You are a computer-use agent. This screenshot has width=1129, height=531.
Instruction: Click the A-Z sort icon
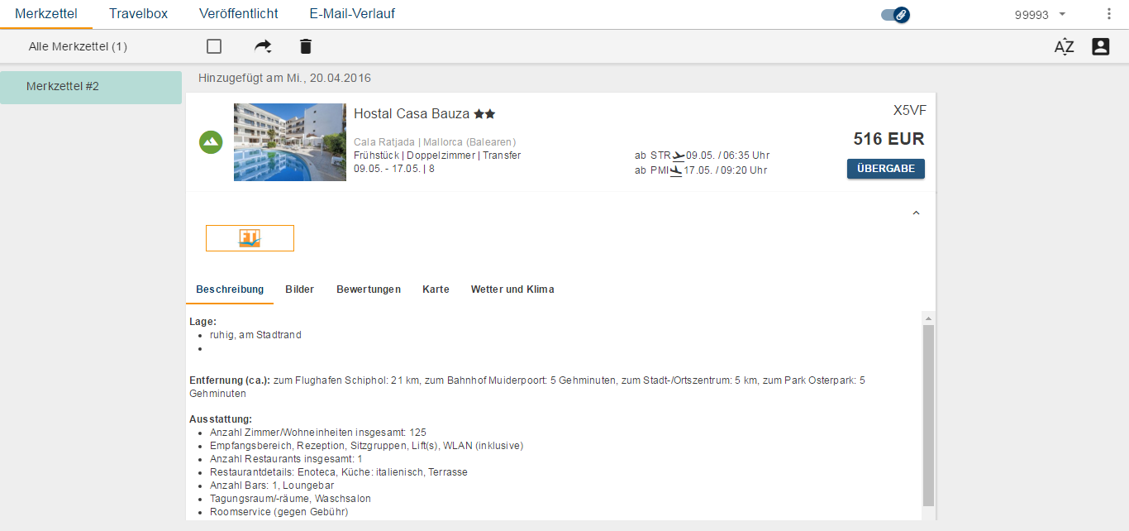click(1064, 46)
